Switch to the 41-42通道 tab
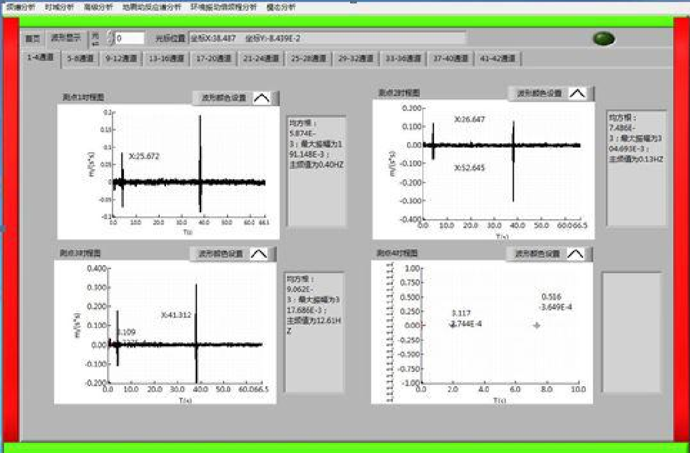This screenshot has height=453, width=690. click(x=498, y=59)
